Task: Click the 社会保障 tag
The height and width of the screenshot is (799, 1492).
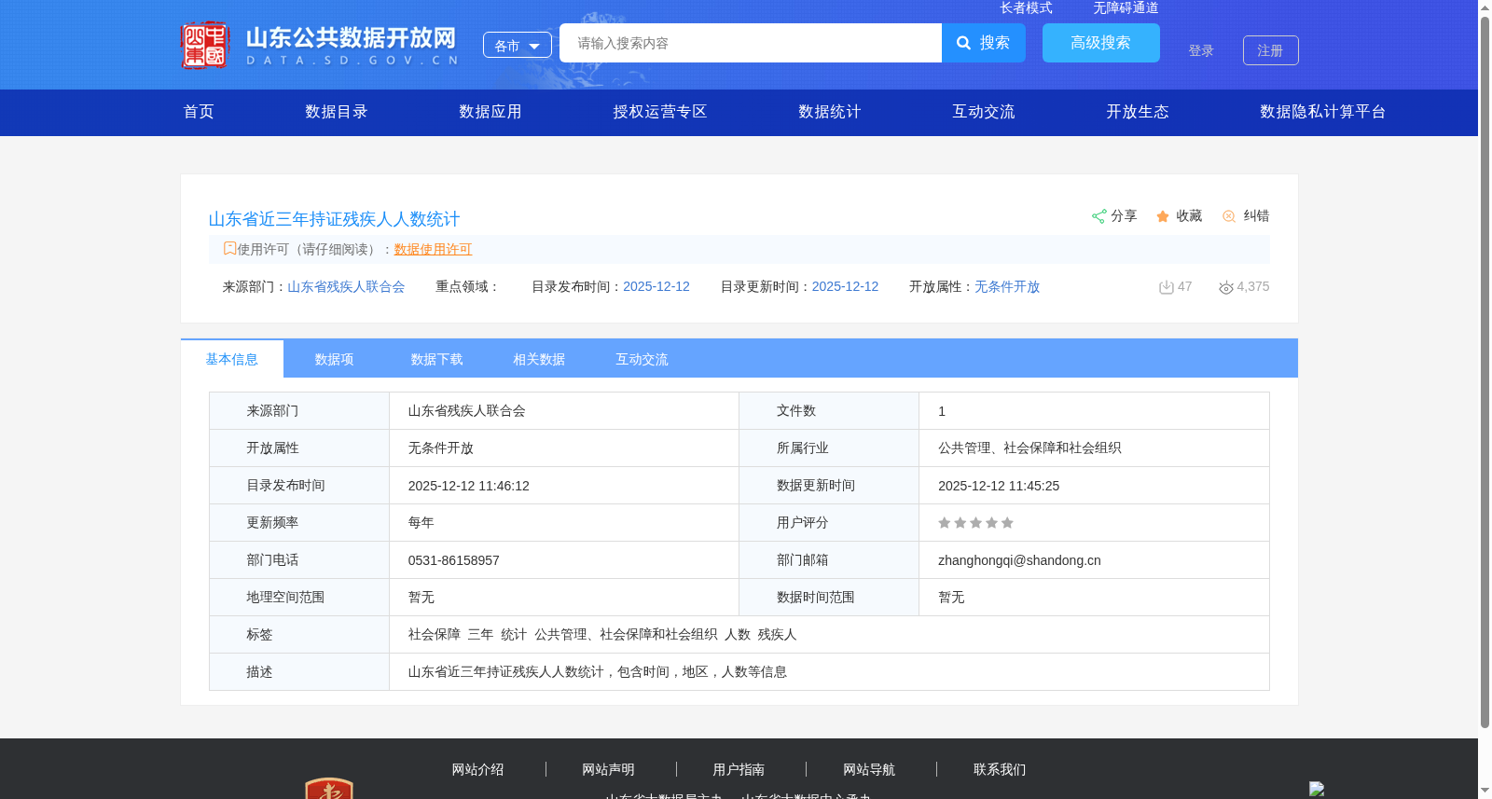Action: coord(435,634)
